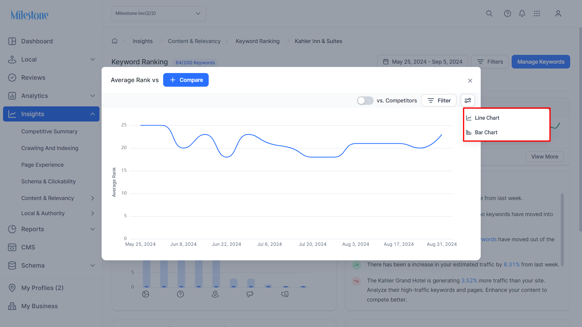Screen dimensions: 582x327
Task: Click the Compare button
Action: [x=186, y=80]
